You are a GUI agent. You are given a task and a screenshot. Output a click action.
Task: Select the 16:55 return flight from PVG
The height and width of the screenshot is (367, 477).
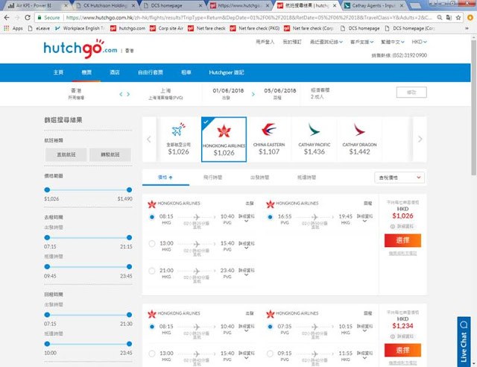tap(270, 217)
